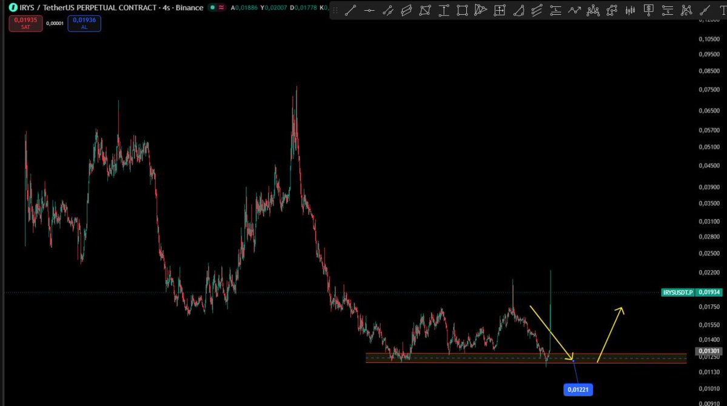Image resolution: width=727 pixels, height=406 pixels.
Task: Select the Arc drawing tool
Action: (x=518, y=10)
